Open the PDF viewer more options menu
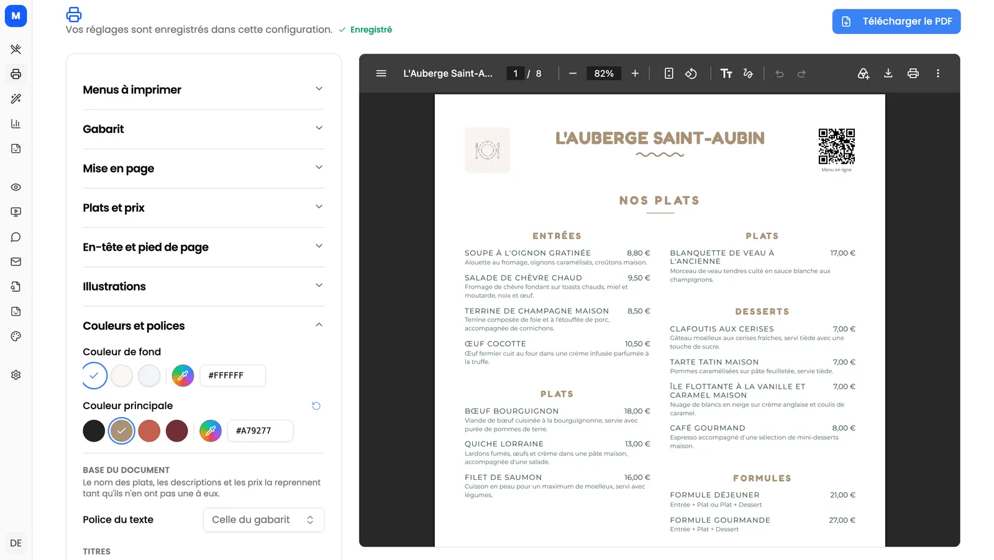Image resolution: width=994 pixels, height=560 pixels. [x=938, y=73]
